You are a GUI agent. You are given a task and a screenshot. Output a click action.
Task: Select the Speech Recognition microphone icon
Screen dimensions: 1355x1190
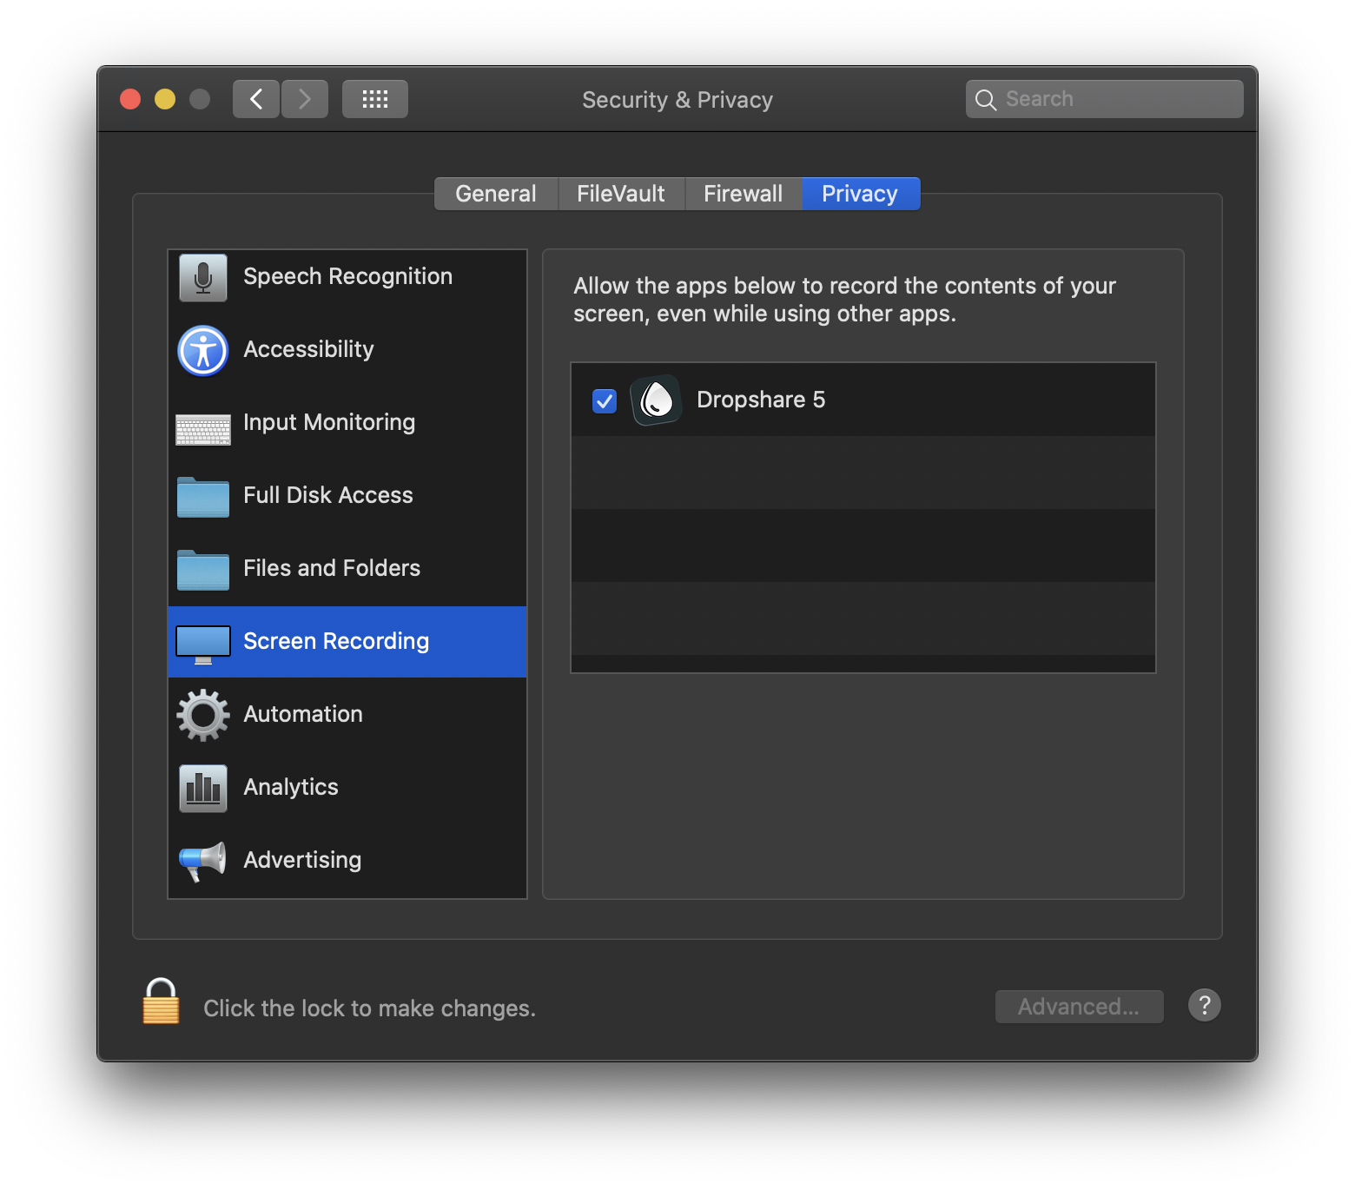pos(202,277)
